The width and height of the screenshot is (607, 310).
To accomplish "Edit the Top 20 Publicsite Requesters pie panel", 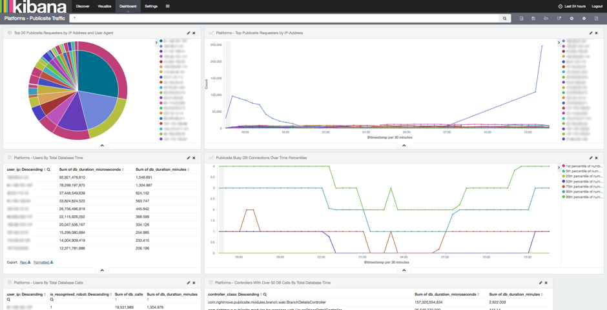I will tap(189, 34).
